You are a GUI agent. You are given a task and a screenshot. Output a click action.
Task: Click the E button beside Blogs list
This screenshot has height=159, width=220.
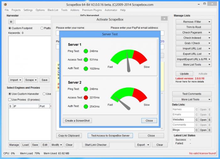pos(210,130)
